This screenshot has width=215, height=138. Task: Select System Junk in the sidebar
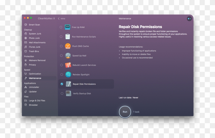[35, 34]
